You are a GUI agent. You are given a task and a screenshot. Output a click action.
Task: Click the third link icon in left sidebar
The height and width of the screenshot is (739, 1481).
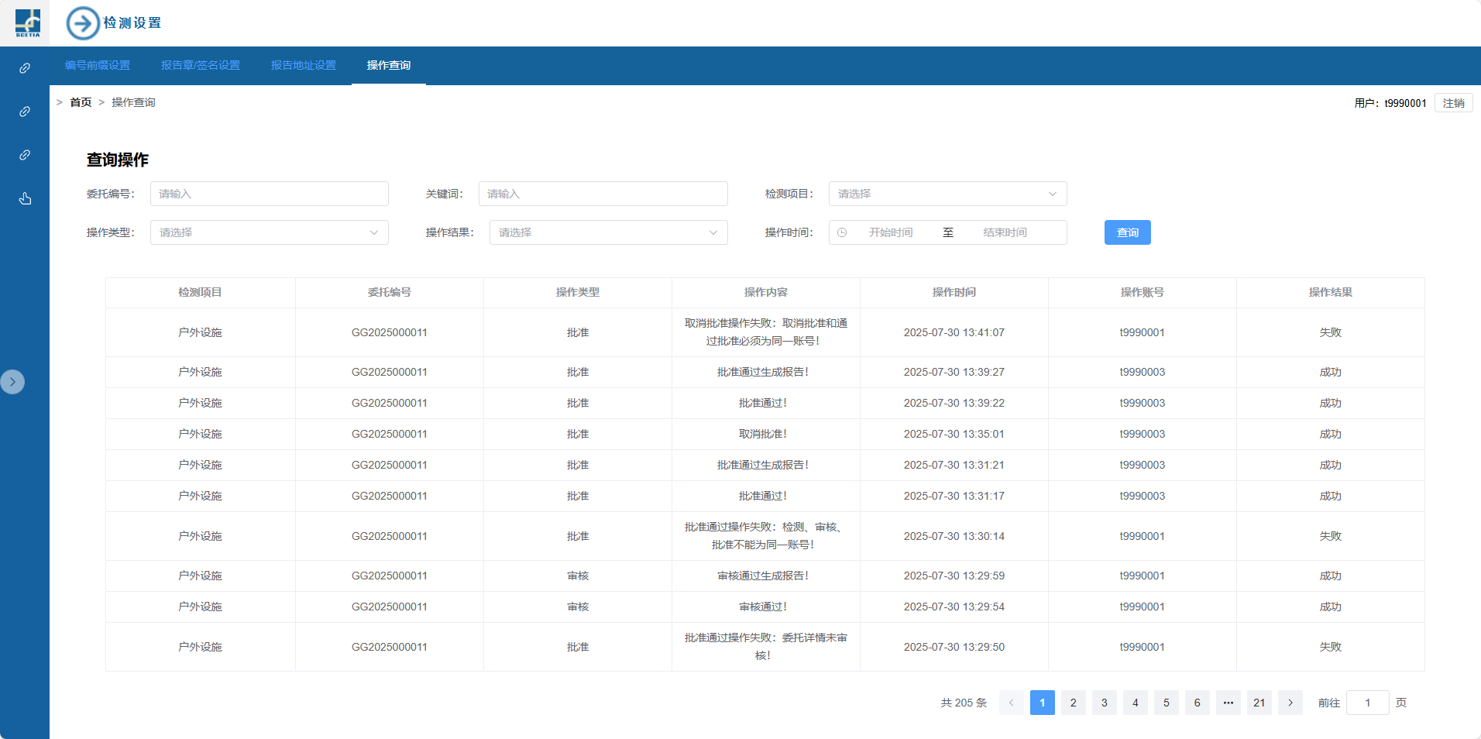tap(25, 155)
